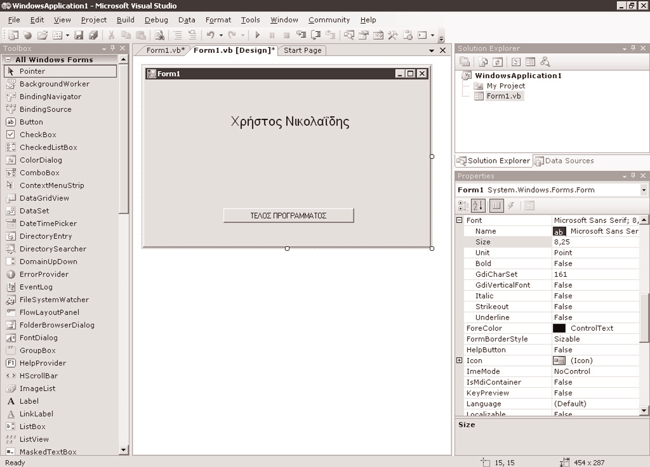Viewport: 650px width, 467px height.
Task: Click the Paste clipboard icon
Action: 141,35
